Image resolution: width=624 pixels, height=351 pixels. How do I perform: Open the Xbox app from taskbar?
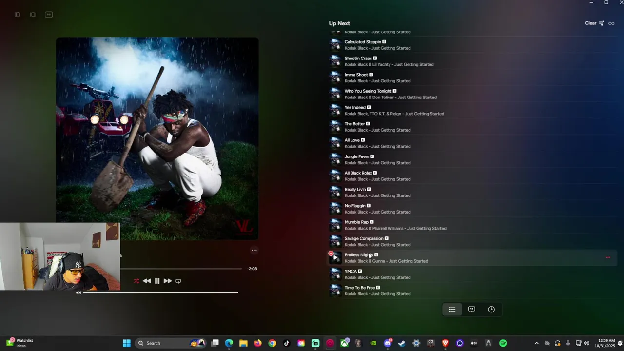pyautogui.click(x=344, y=343)
